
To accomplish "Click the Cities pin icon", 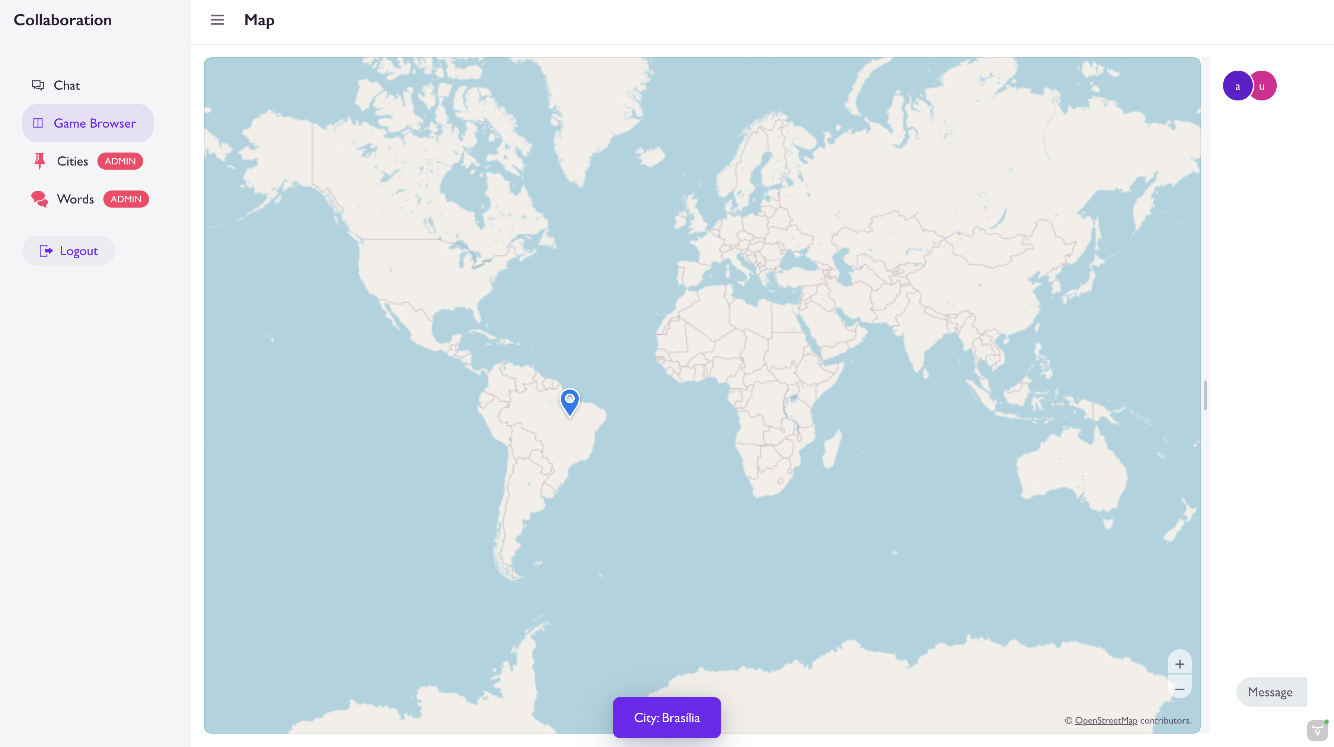I will coord(38,161).
